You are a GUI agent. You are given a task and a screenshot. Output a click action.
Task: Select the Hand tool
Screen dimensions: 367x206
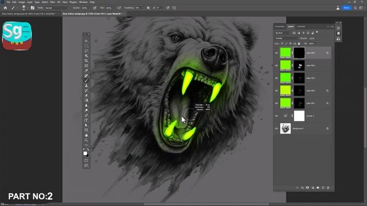tap(86, 135)
